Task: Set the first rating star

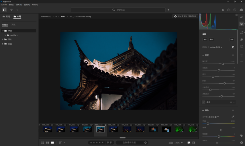Action: tap(91, 142)
